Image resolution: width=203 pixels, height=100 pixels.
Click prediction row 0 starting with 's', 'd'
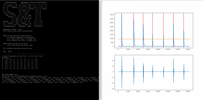point(20,59)
